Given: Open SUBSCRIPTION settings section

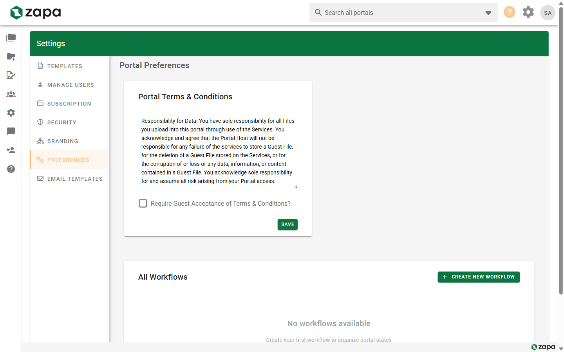Looking at the screenshot, I should [70, 103].
